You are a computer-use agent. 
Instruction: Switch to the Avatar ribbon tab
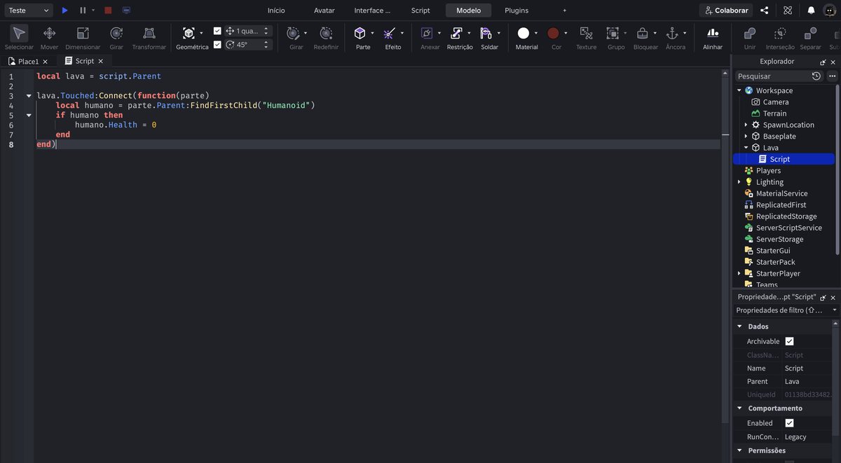(324, 11)
